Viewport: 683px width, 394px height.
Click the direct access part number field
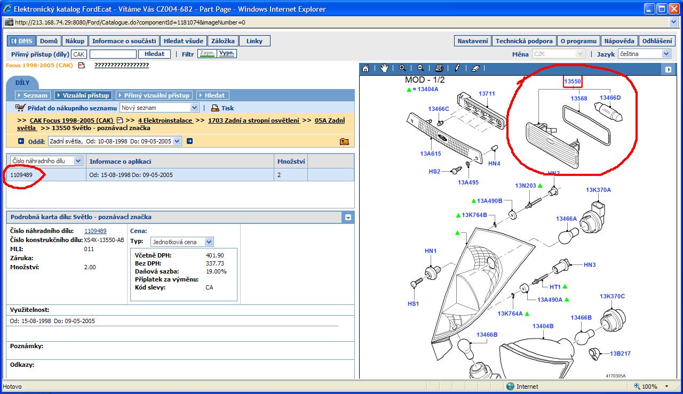[113, 54]
